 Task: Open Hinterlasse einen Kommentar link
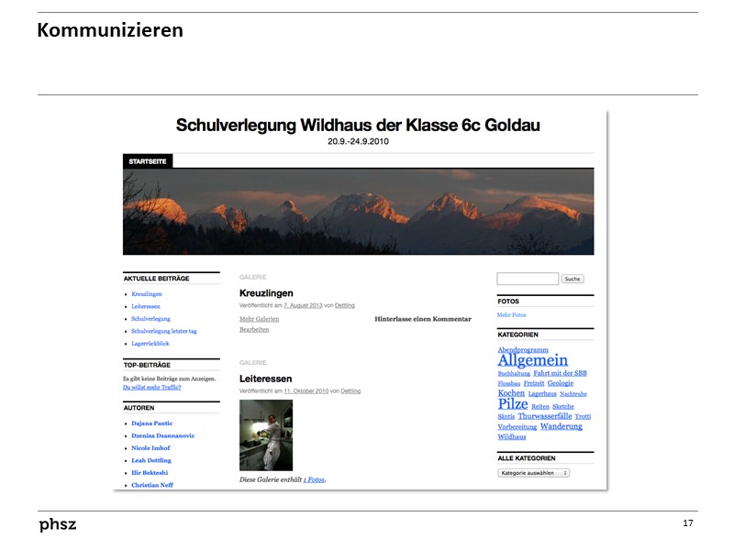coord(423,319)
